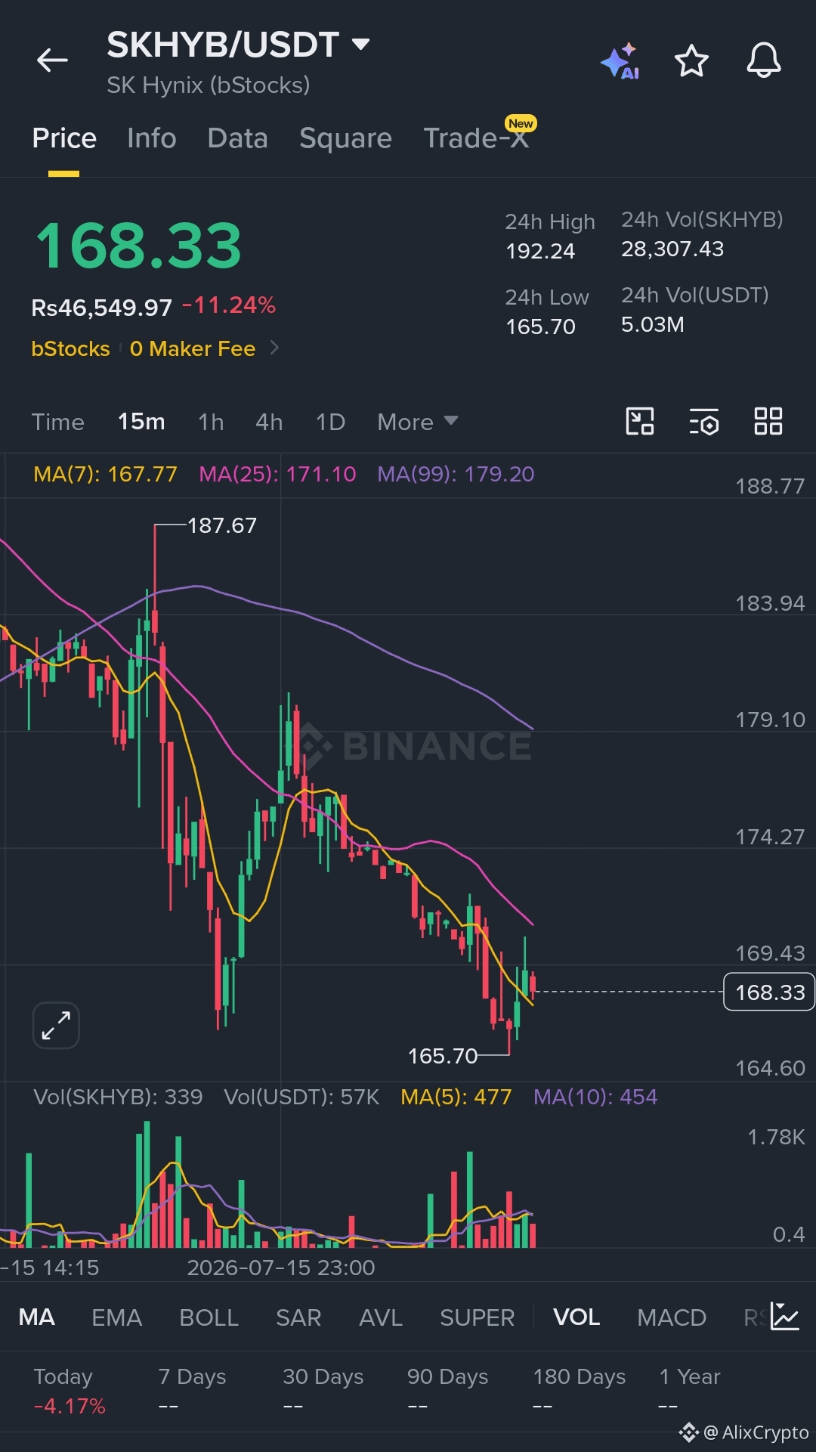Tap the SK Hynix (bStocks) subtitle
The image size is (816, 1452).
coord(209,85)
